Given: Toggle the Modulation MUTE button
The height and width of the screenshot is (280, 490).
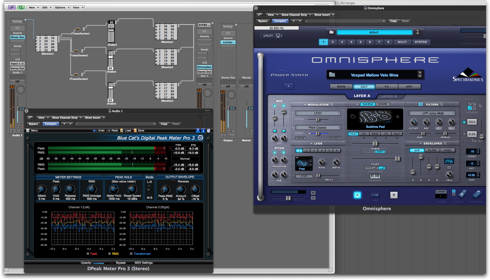Looking at the screenshot, I should pyautogui.click(x=300, y=138).
